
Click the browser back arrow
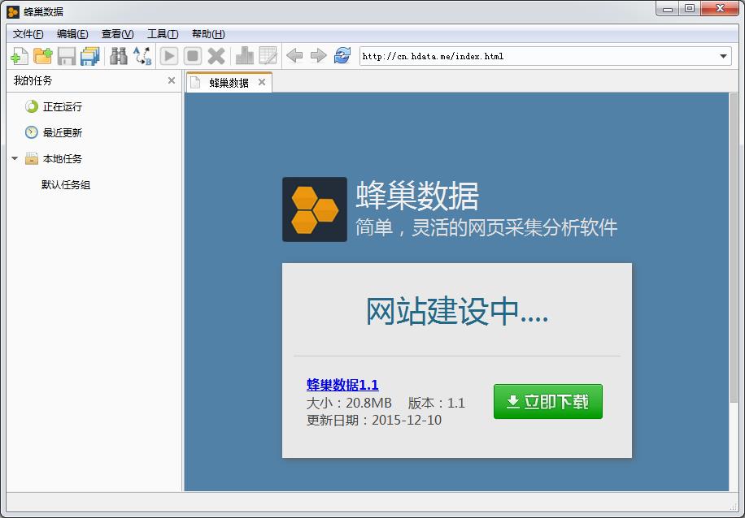tap(294, 56)
